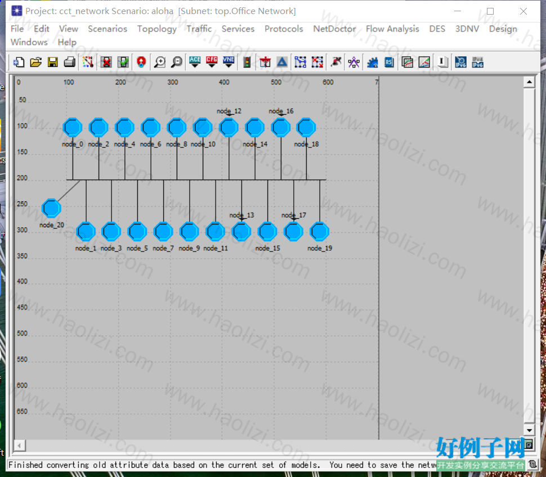
Task: Click the vertical scrollbar up arrow
Action: 529,82
